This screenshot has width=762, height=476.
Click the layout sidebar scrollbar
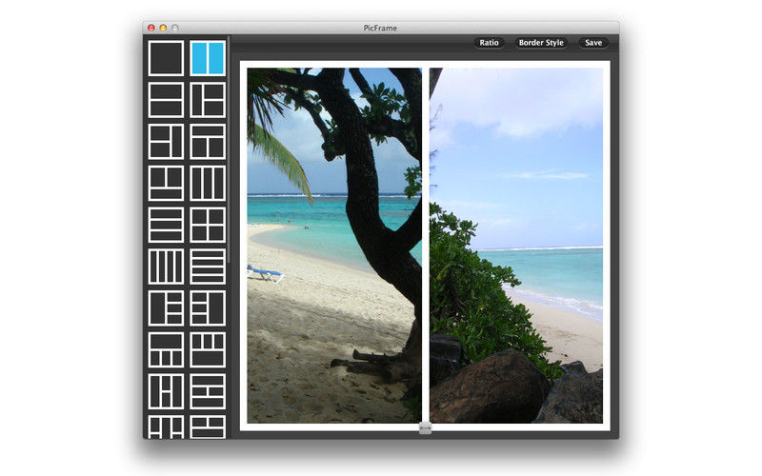[229, 150]
